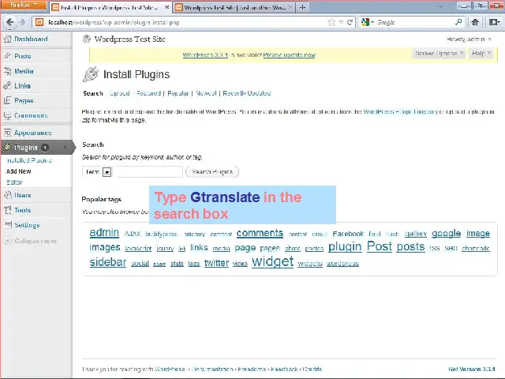
Task: Open Appearance settings icon
Action: [x=7, y=133]
